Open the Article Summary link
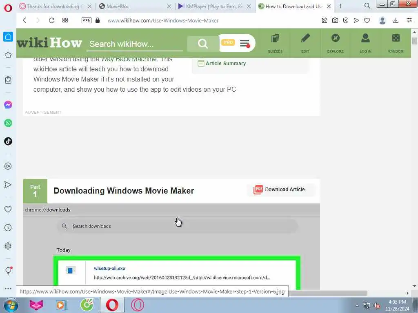 pos(222,63)
